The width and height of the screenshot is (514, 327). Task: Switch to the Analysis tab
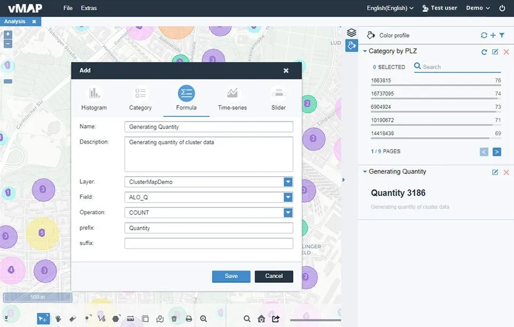(x=15, y=21)
